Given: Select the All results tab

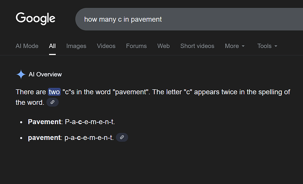Looking at the screenshot, I should [x=52, y=46].
